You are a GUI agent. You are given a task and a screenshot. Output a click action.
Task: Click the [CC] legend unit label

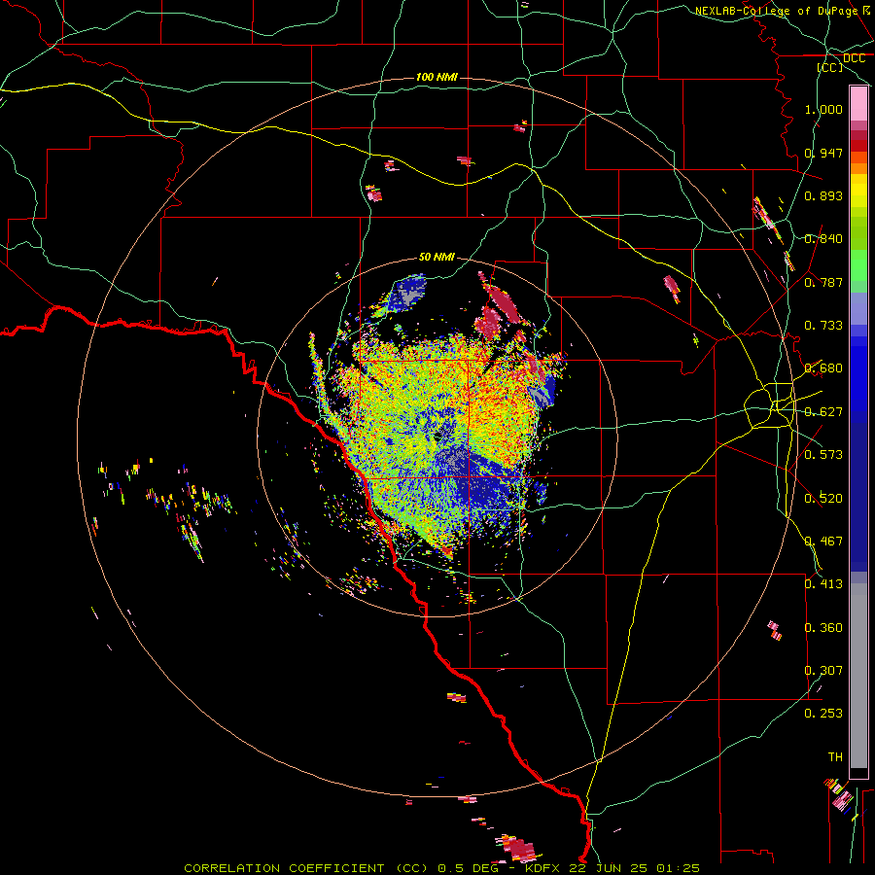[x=830, y=67]
